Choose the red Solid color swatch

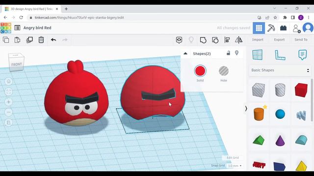tap(200, 71)
